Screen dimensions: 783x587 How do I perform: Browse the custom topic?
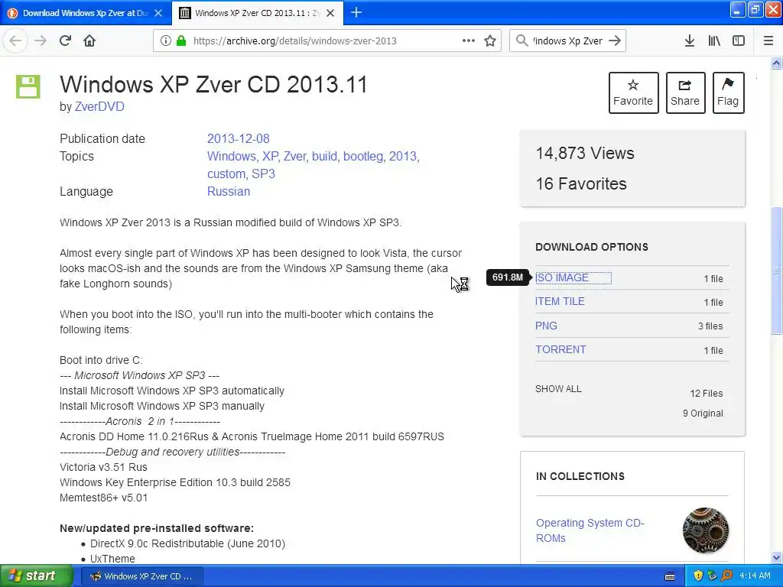click(x=226, y=174)
